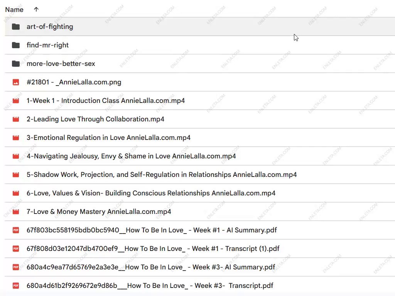This screenshot has width=395, height=296.
Task: Select 5-Shadow Work, Projection, and Self-Regulation video name
Action: pos(162,175)
